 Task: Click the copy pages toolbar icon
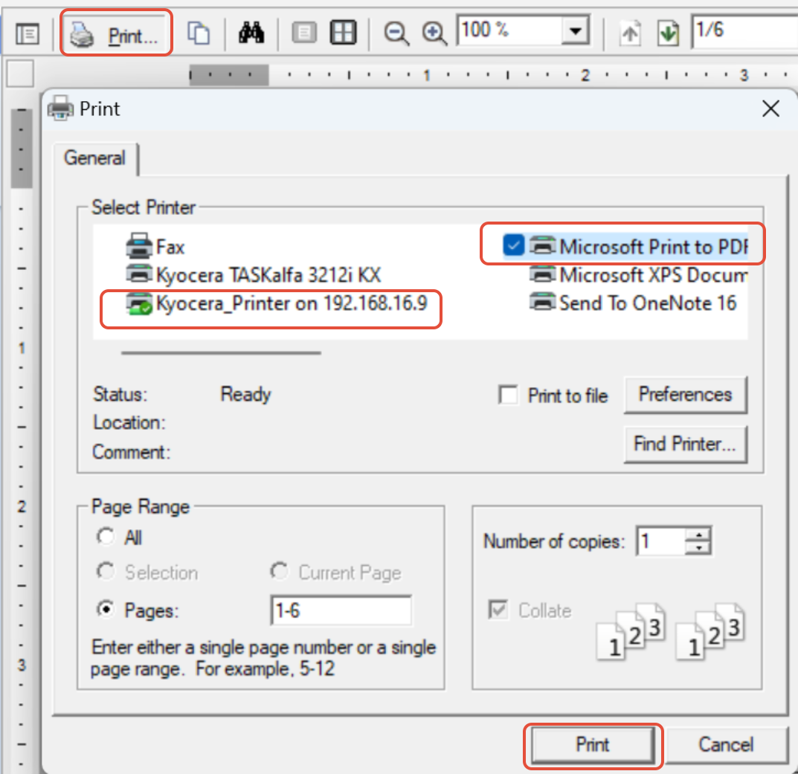click(x=199, y=33)
